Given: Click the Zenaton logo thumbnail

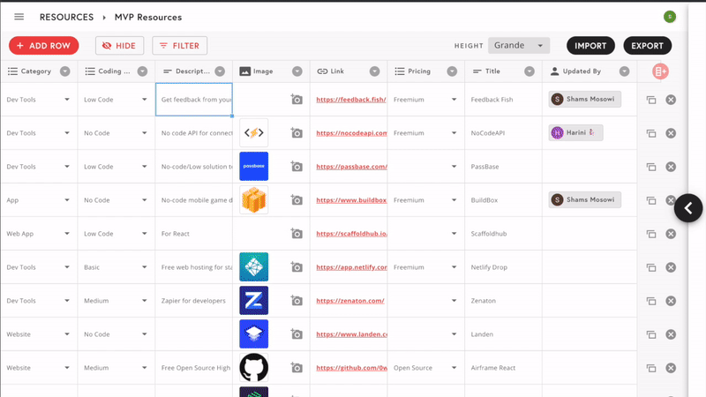Looking at the screenshot, I should (x=254, y=301).
